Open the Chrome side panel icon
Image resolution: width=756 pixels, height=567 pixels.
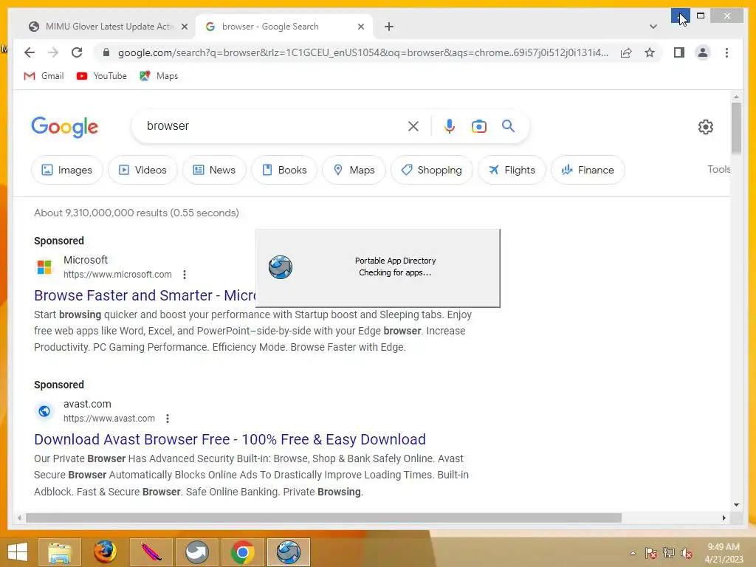[x=679, y=52]
